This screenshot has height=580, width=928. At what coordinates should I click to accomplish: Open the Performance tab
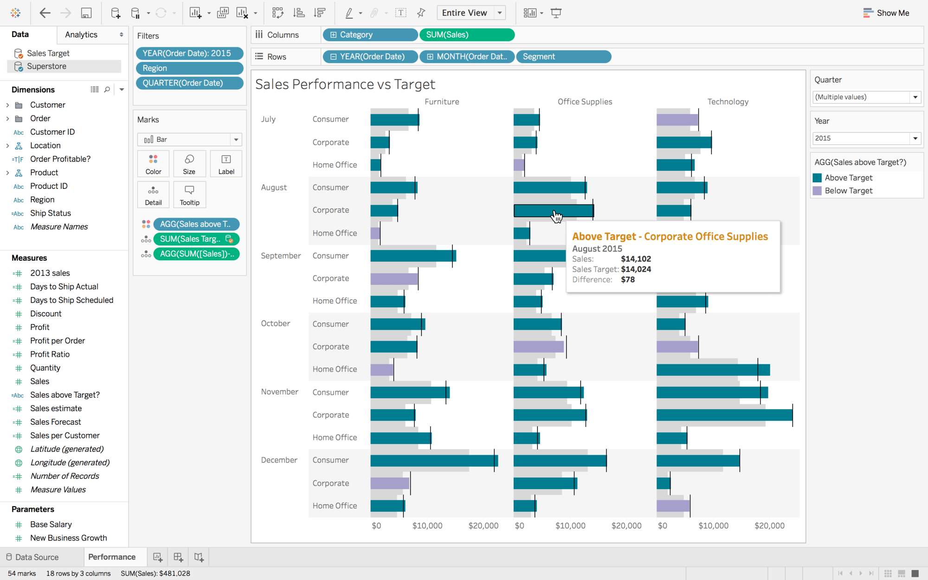pos(111,557)
